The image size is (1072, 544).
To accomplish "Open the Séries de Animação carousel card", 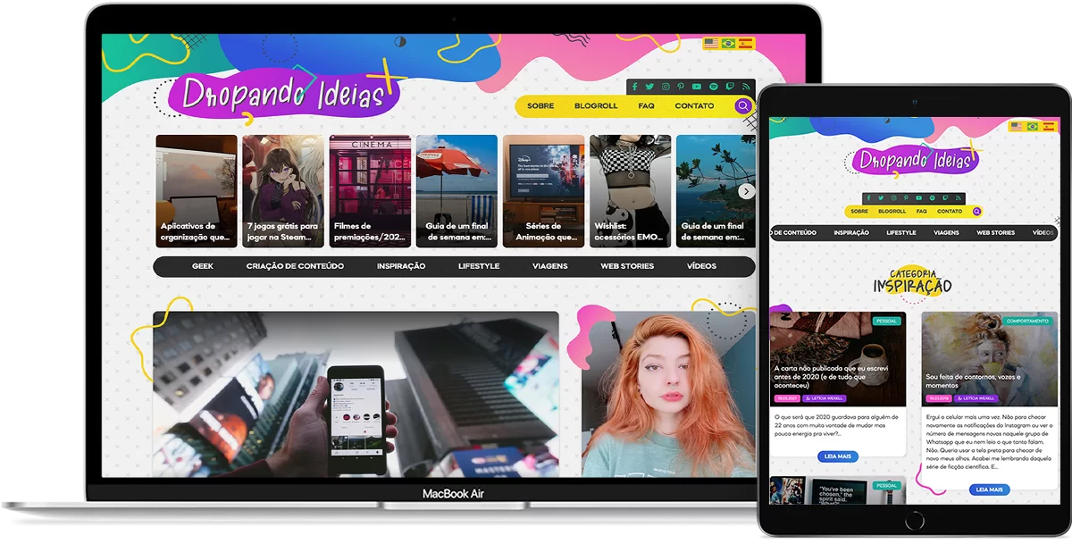I will tap(543, 191).
